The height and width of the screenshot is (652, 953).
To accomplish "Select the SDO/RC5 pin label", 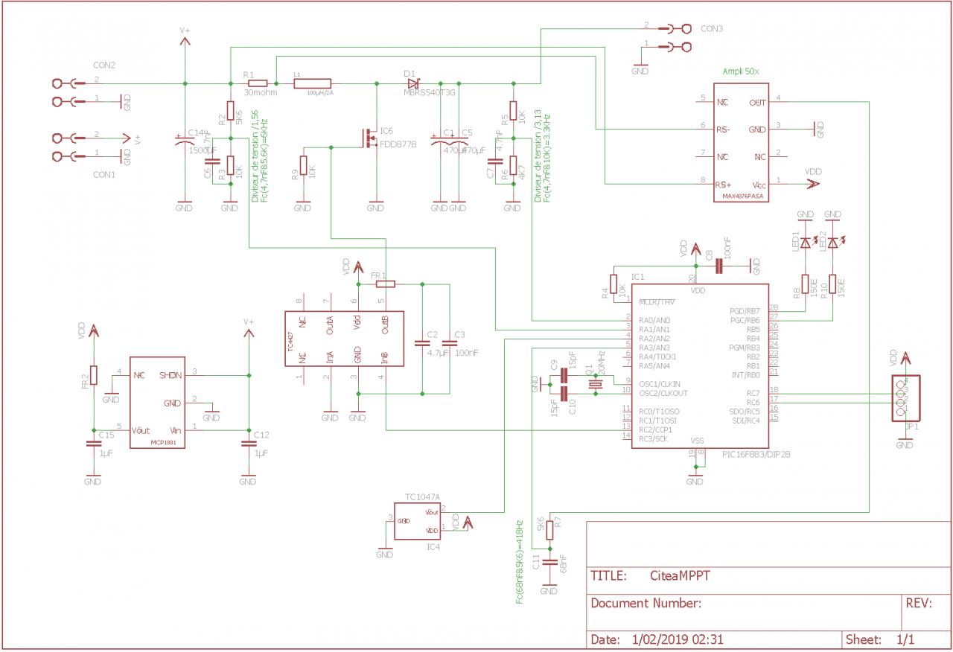I will pyautogui.click(x=745, y=412).
